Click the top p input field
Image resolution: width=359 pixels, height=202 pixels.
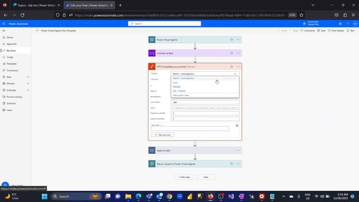click(205, 108)
